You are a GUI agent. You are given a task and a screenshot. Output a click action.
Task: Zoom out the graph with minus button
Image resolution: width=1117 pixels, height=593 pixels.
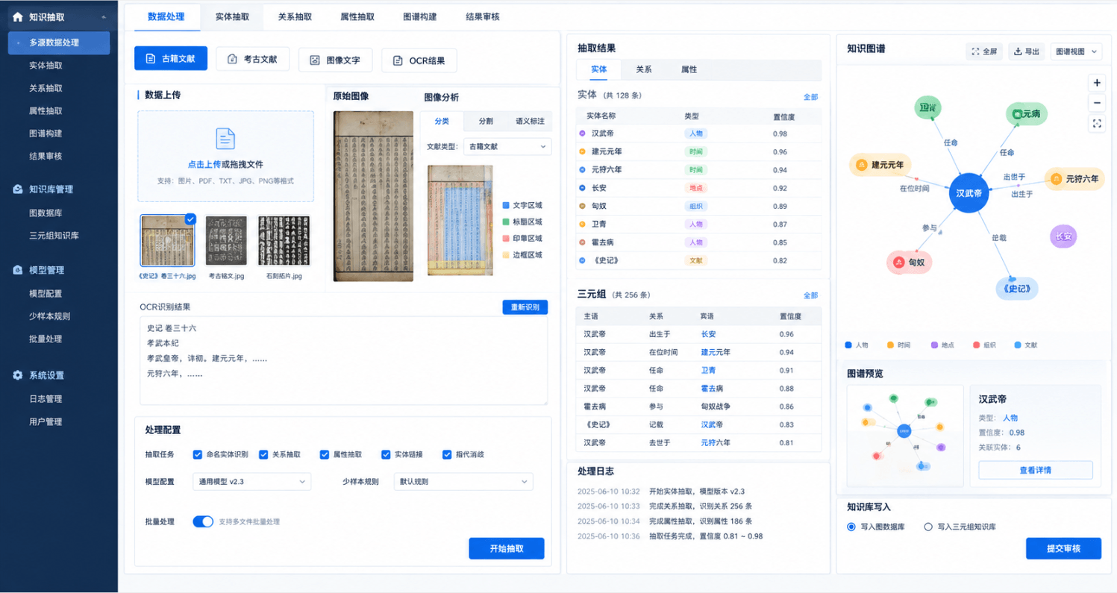click(1097, 103)
